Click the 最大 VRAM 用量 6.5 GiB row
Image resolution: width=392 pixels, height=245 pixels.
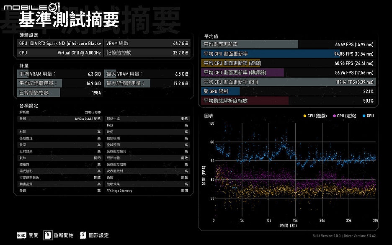147,74
